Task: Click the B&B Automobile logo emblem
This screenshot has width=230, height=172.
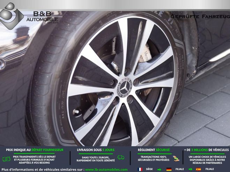Action: 11,16
